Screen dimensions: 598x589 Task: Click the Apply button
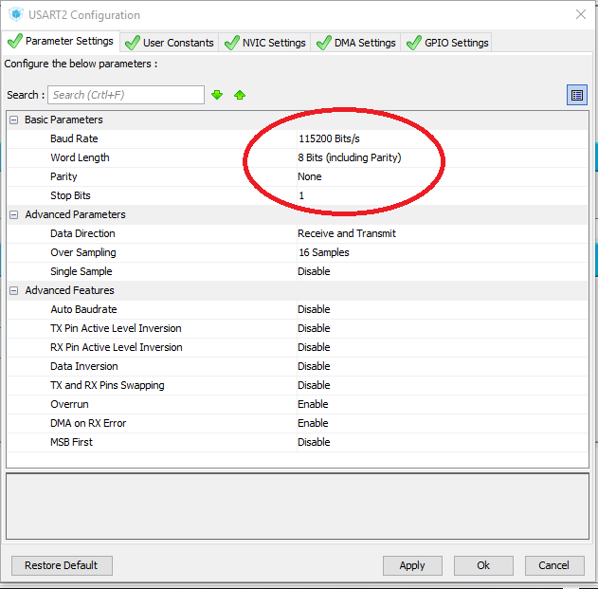pyautogui.click(x=412, y=565)
